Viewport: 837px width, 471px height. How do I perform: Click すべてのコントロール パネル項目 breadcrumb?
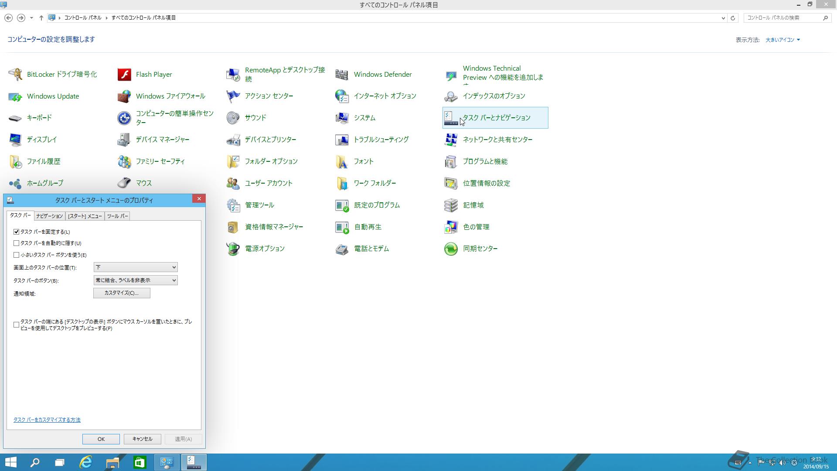pyautogui.click(x=144, y=18)
